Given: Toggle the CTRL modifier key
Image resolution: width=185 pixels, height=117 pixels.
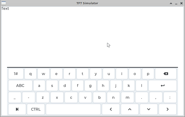Looking at the screenshot, I should (36, 109).
